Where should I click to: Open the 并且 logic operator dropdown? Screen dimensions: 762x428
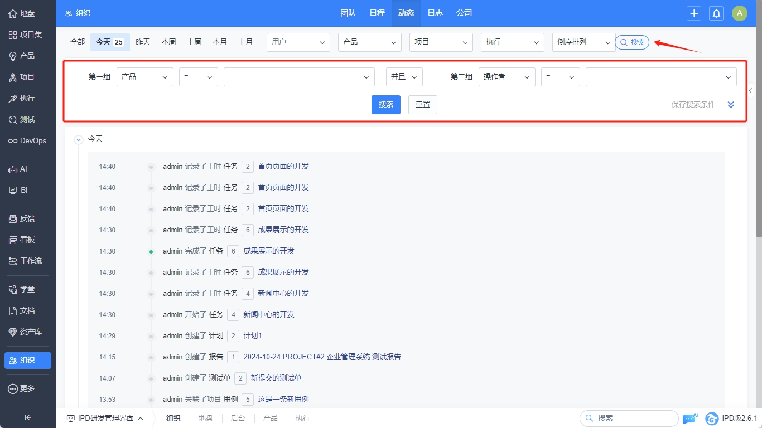coord(404,77)
